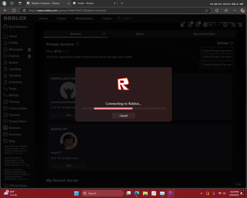Open Avatar in the sidebar

pos(10,62)
